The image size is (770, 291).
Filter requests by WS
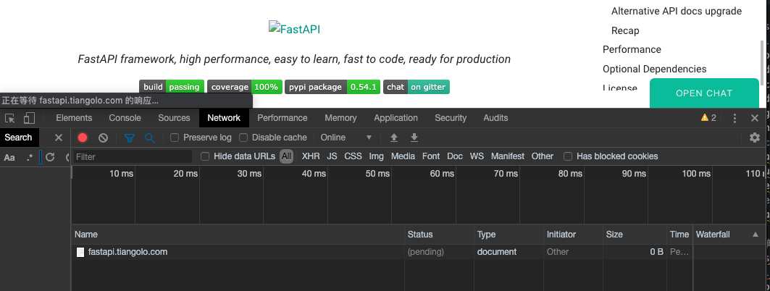(x=477, y=156)
